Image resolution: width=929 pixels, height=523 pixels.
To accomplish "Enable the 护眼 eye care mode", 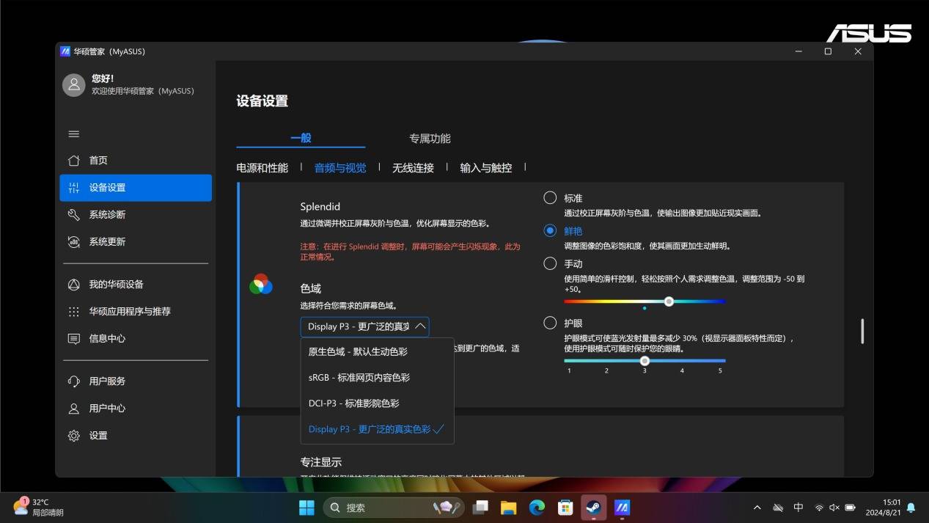I will [550, 323].
